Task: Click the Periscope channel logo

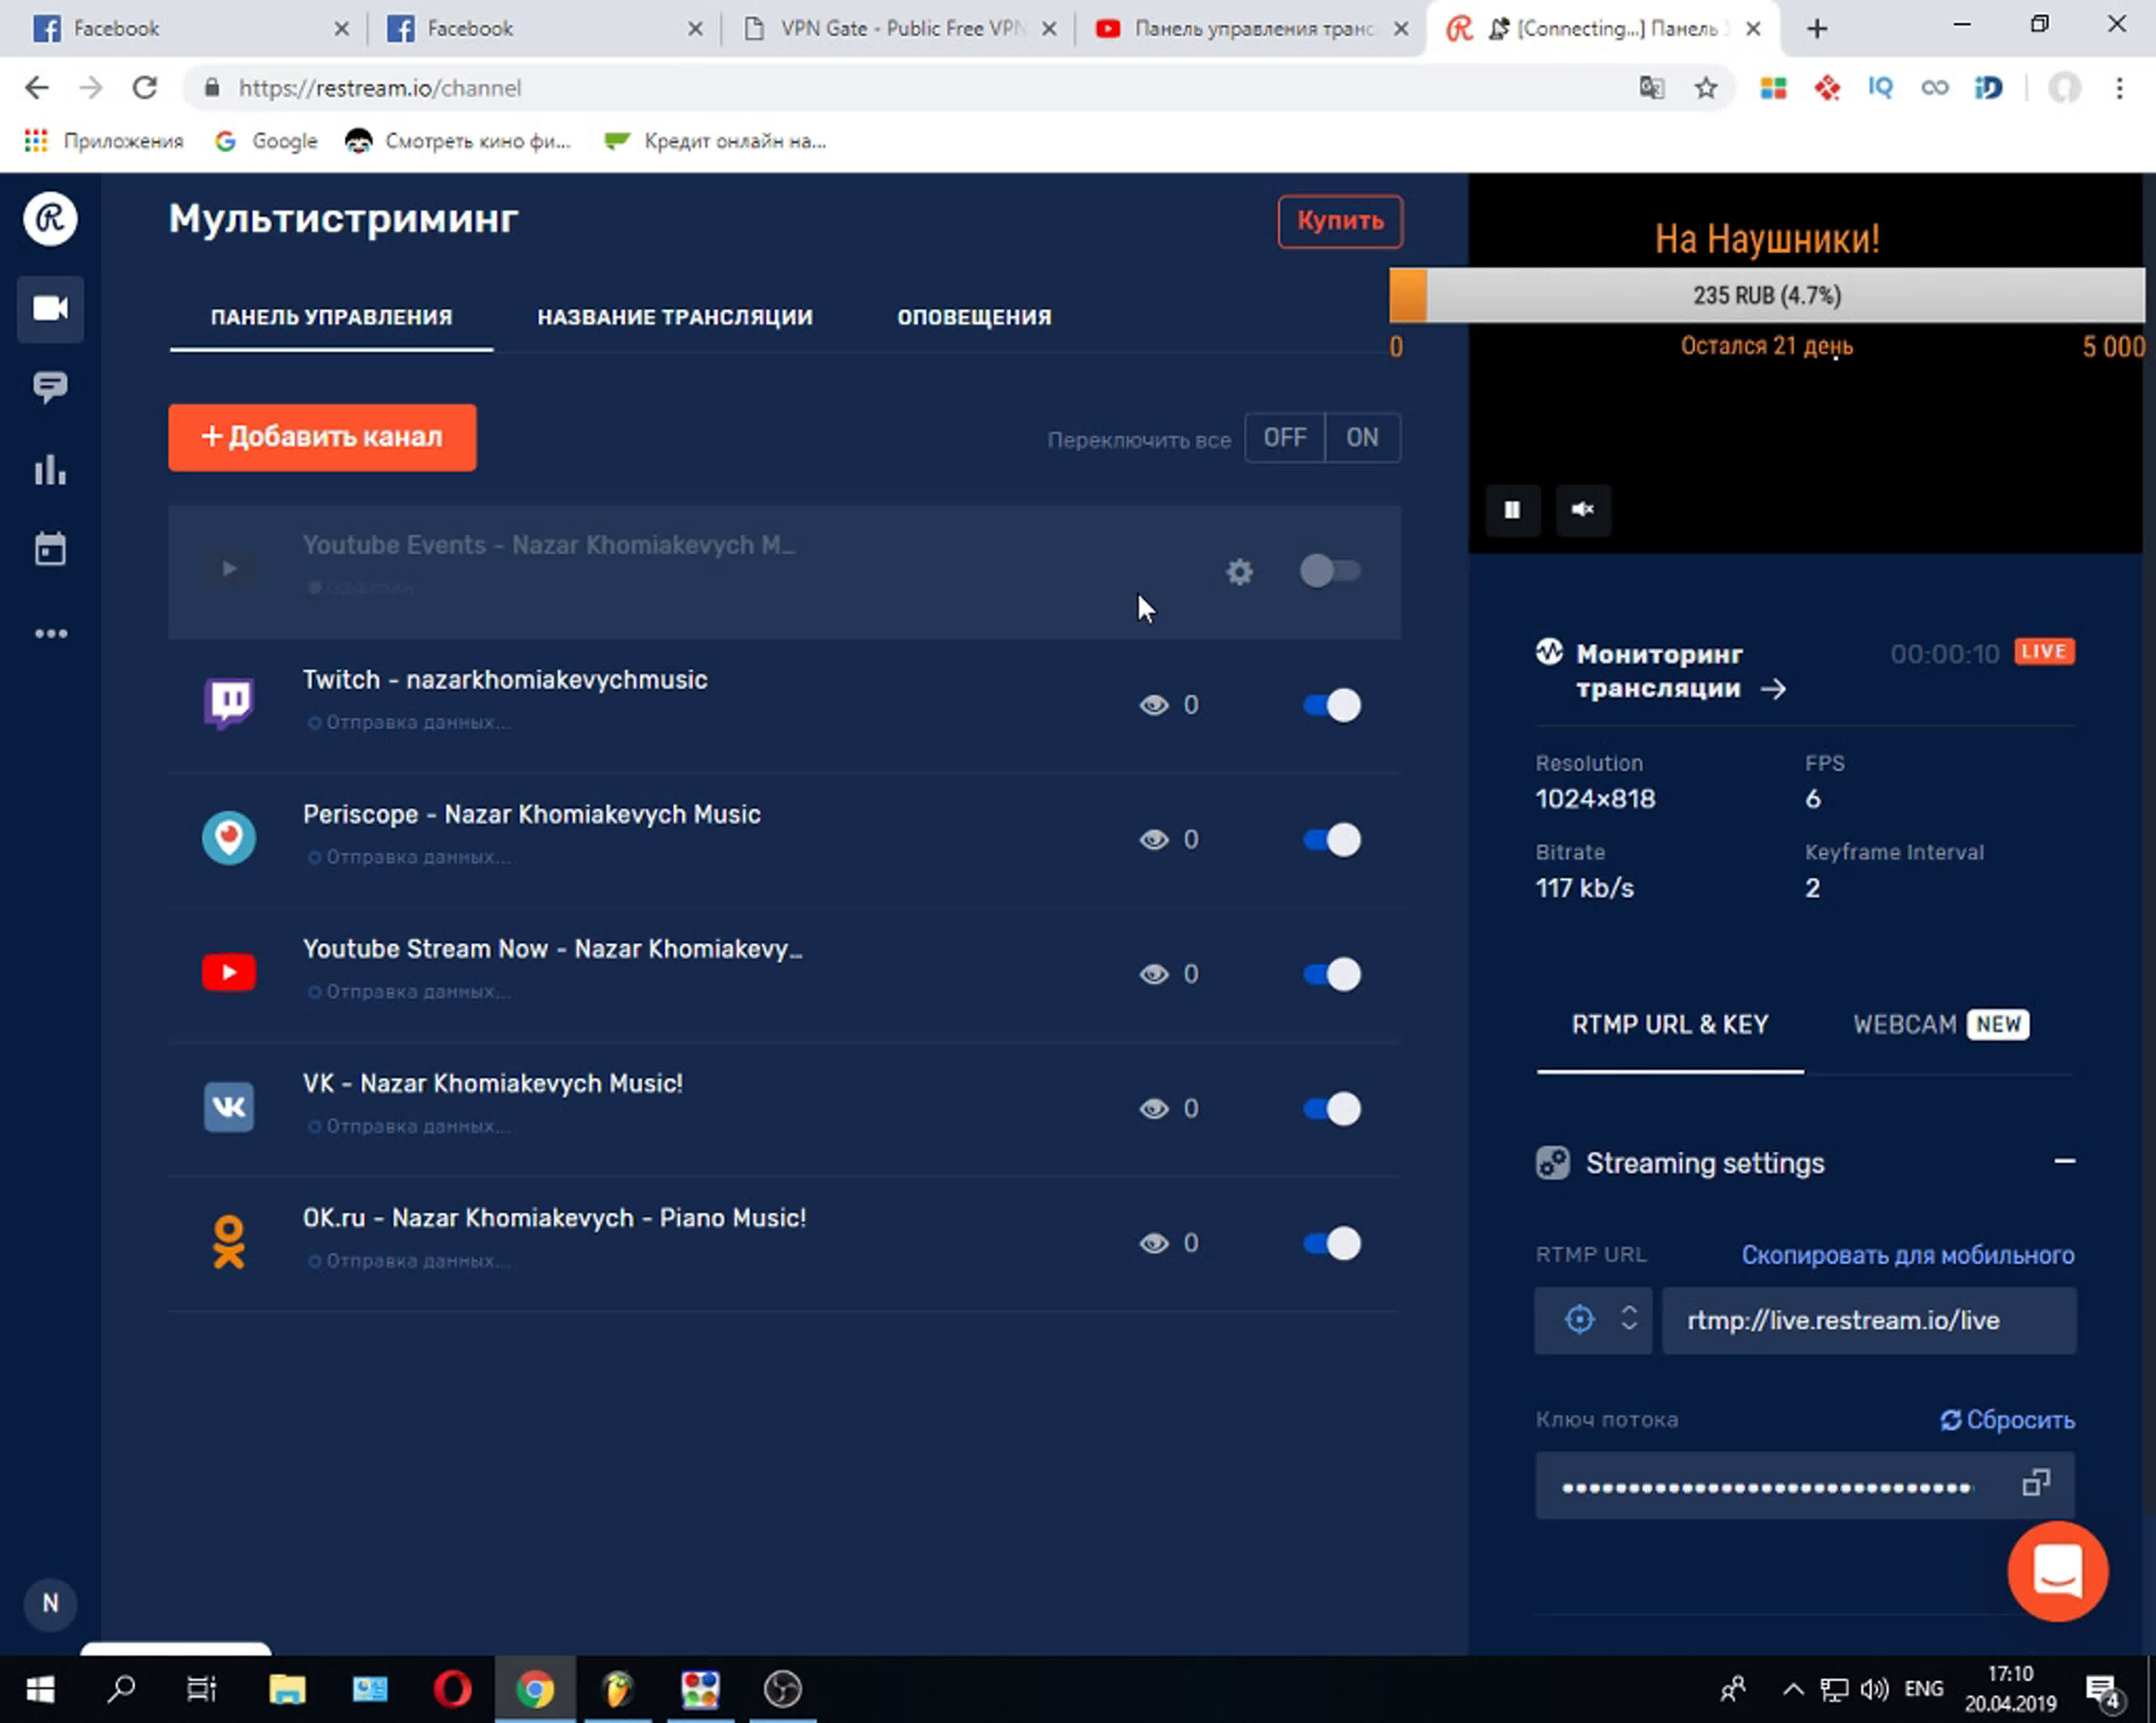Action: tap(229, 838)
